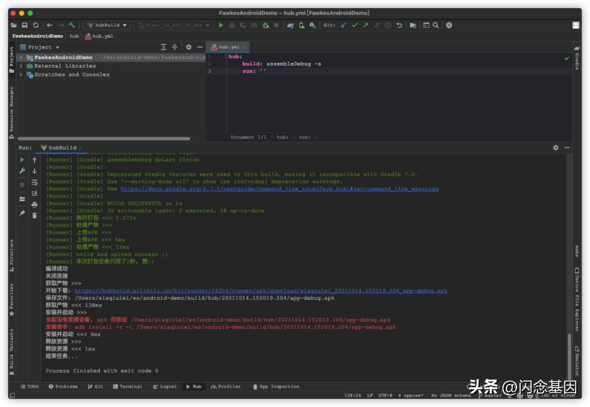The image size is (590, 407).
Task: Open the Logcat tool window tab
Action: coord(164,387)
